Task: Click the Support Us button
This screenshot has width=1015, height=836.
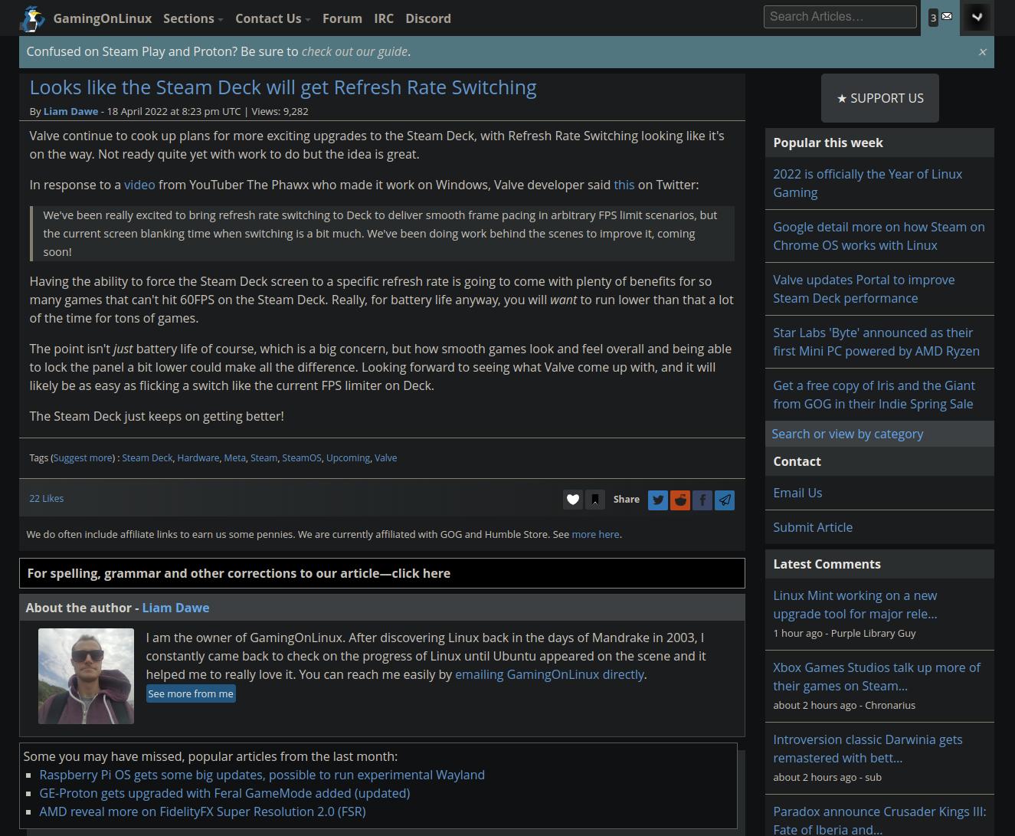Action: pyautogui.click(x=880, y=98)
